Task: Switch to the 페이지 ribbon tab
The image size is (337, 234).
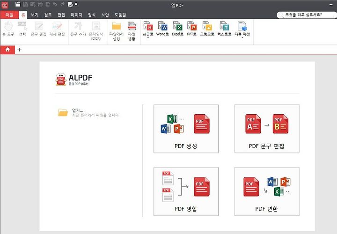Action: coord(76,15)
